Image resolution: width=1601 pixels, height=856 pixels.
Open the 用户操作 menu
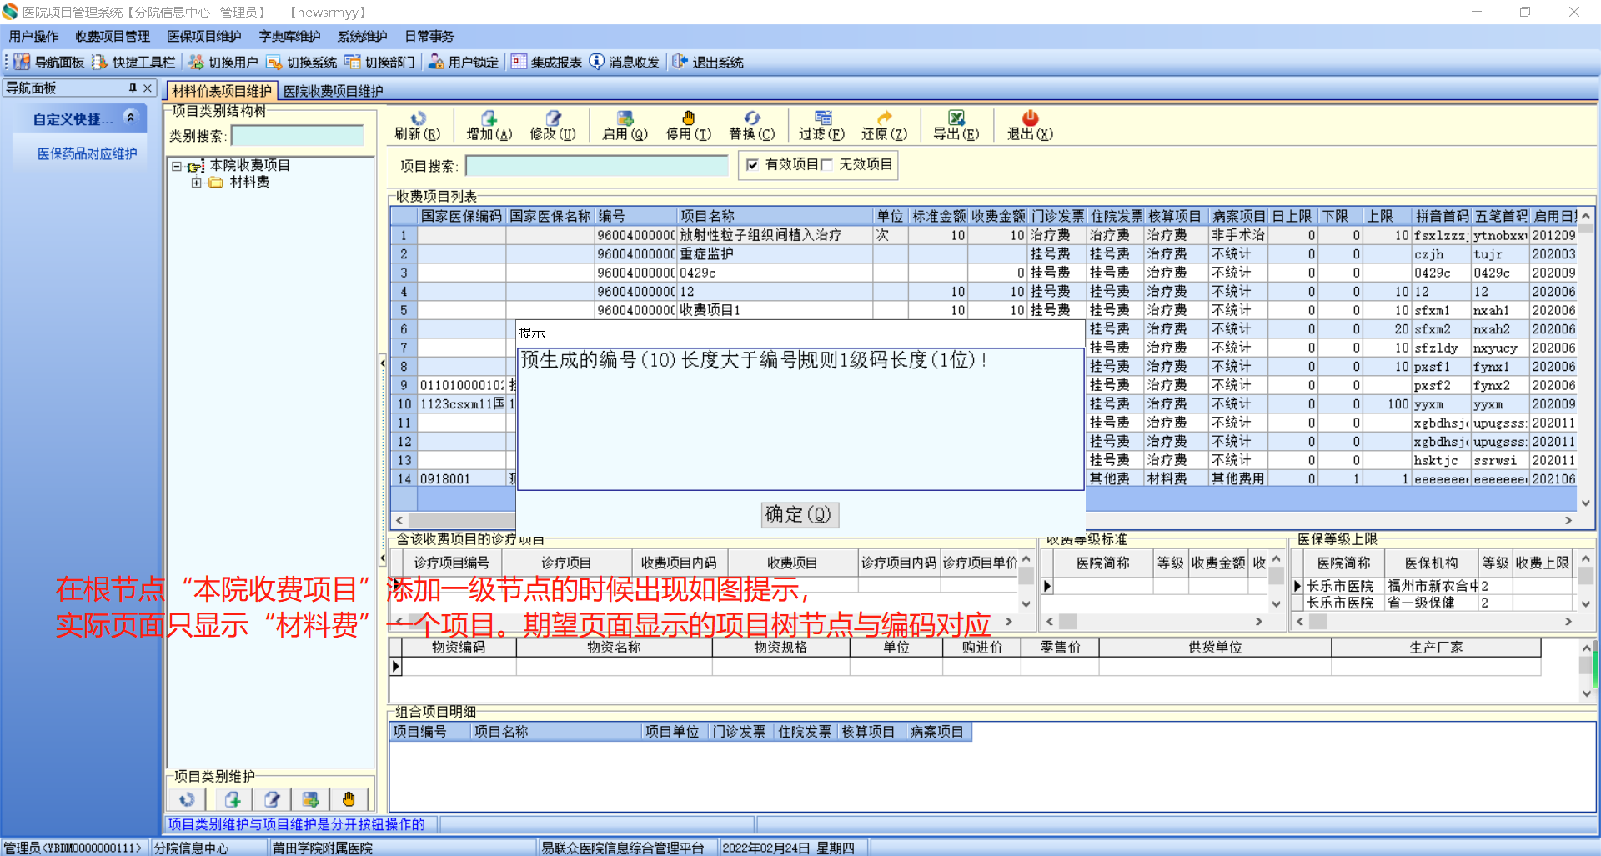tap(34, 36)
